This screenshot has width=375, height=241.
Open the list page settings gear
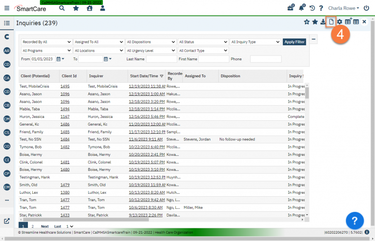point(339,22)
